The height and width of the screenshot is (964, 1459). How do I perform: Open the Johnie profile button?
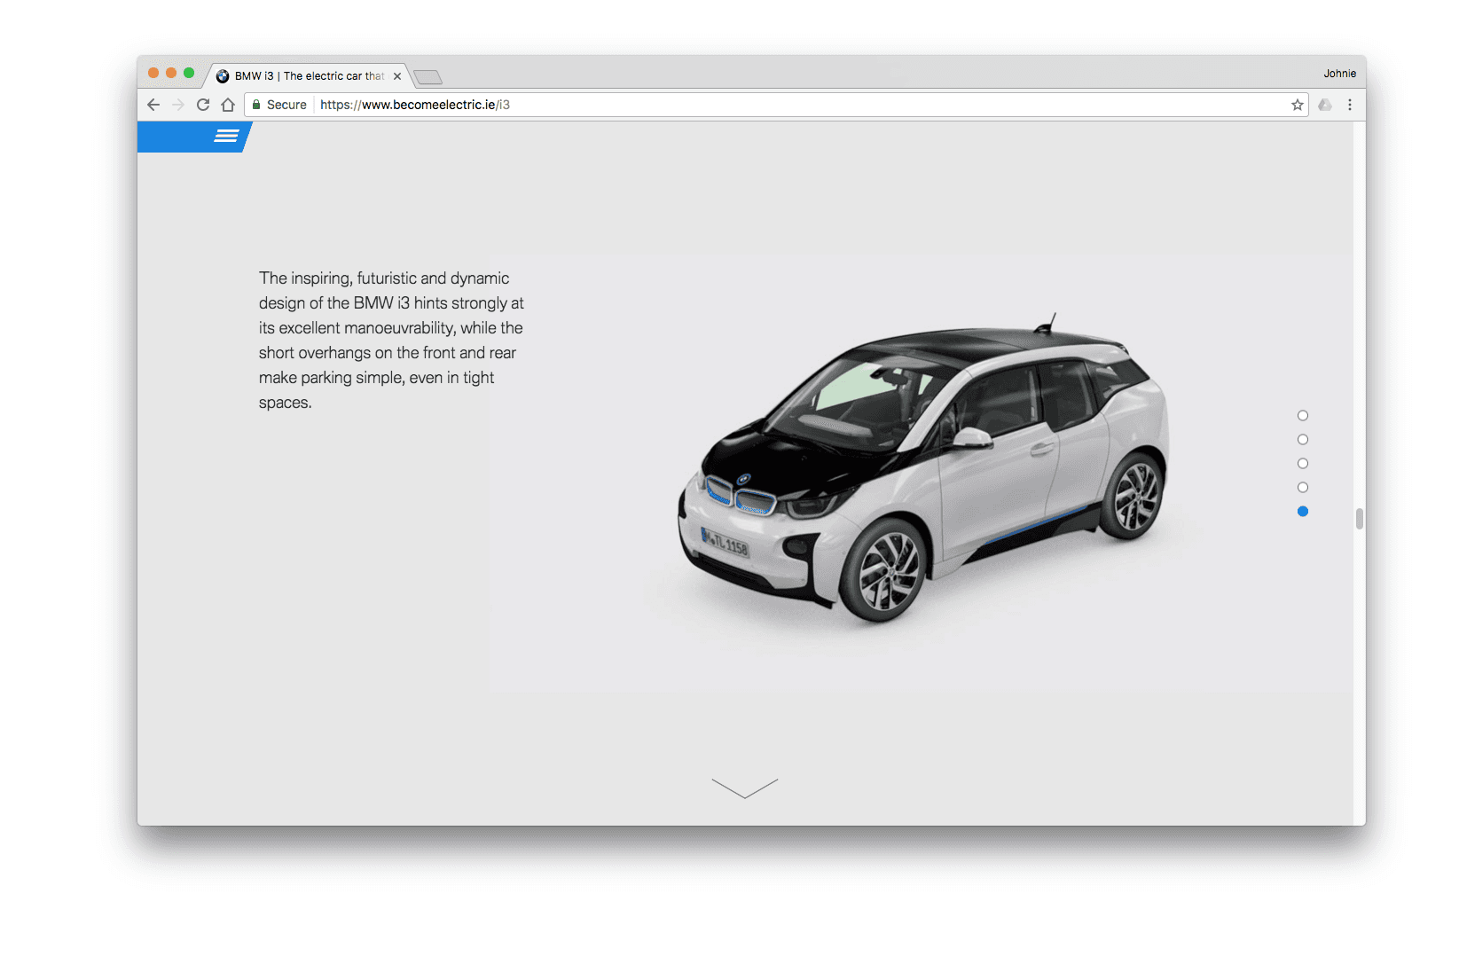click(1339, 74)
